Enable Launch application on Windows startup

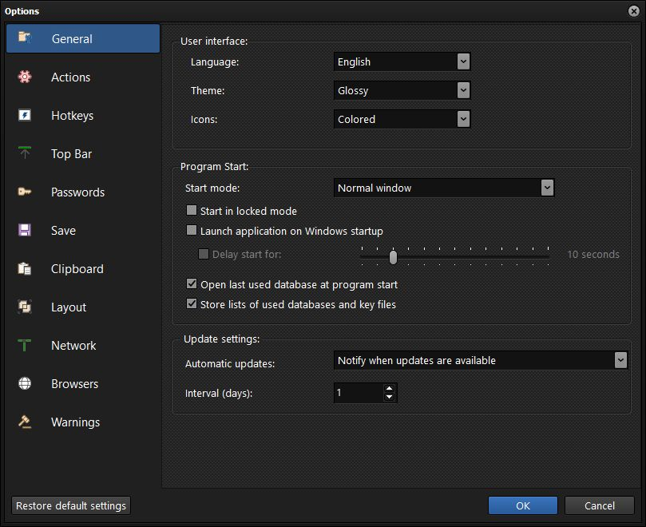point(192,230)
